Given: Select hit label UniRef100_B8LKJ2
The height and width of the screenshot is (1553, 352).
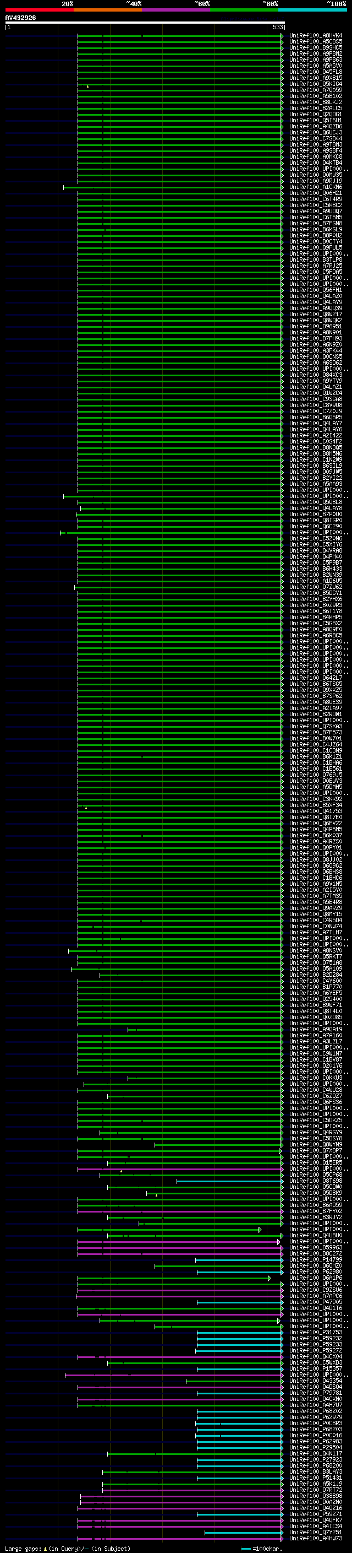Looking at the screenshot, I should click(316, 102).
